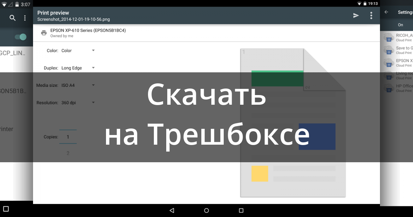The width and height of the screenshot is (413, 217).
Task: Tap the center window's recent apps square
Action: 241,210
